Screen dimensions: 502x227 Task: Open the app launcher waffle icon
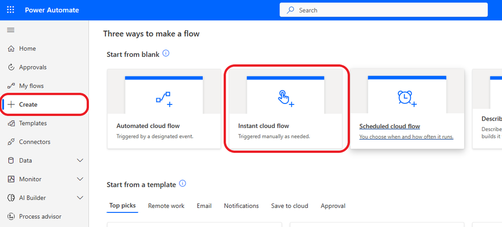pyautogui.click(x=11, y=10)
